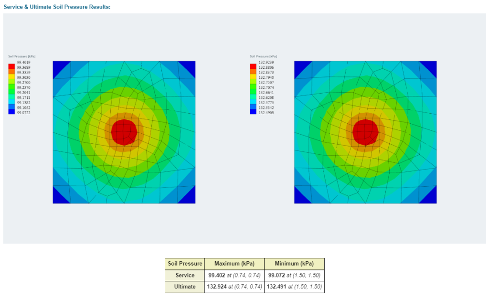Click the Soil Pressure [kPa] title on Ultimate legend
The width and height of the screenshot is (489, 299).
tap(263, 56)
